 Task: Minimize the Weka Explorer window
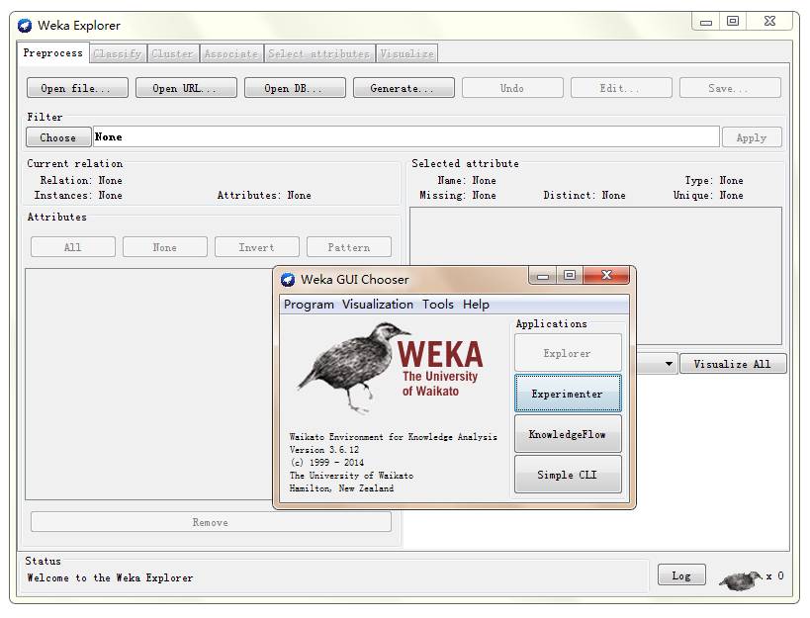click(706, 22)
